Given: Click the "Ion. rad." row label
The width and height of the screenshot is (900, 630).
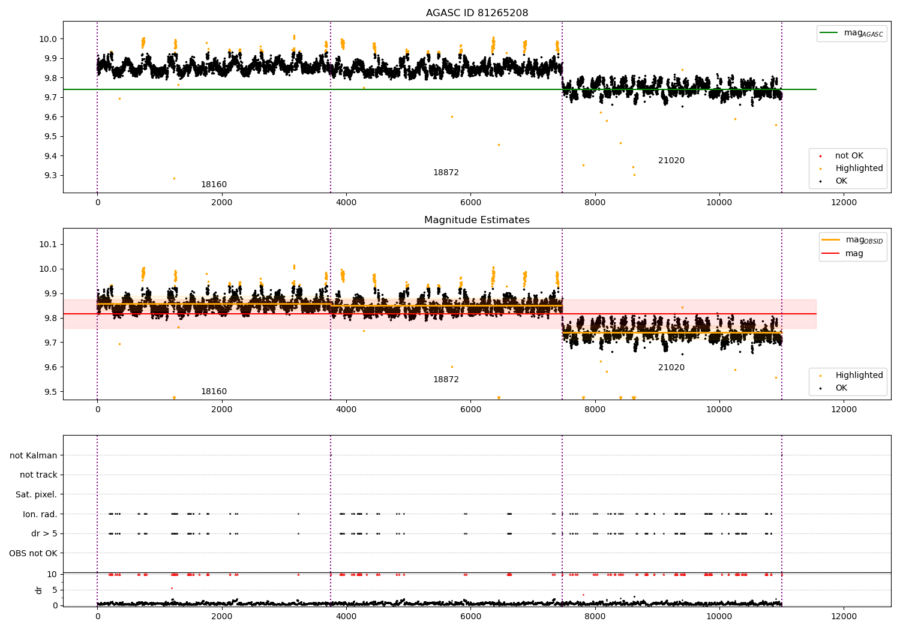Looking at the screenshot, I should click(40, 514).
